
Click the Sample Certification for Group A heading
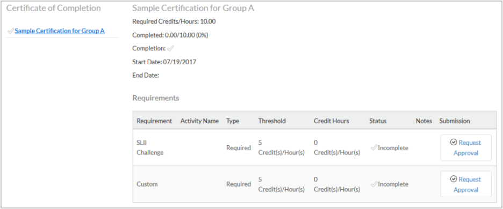click(x=193, y=8)
